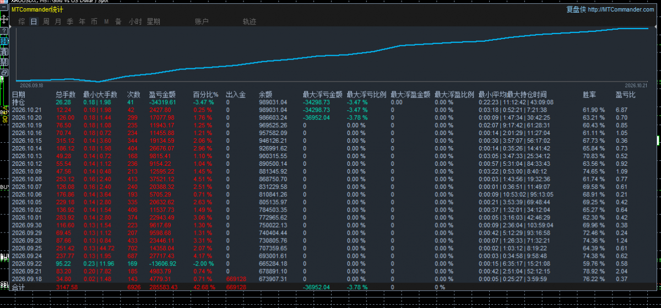
Task: Click the 78.92 % win rate cell
Action: [594, 271]
